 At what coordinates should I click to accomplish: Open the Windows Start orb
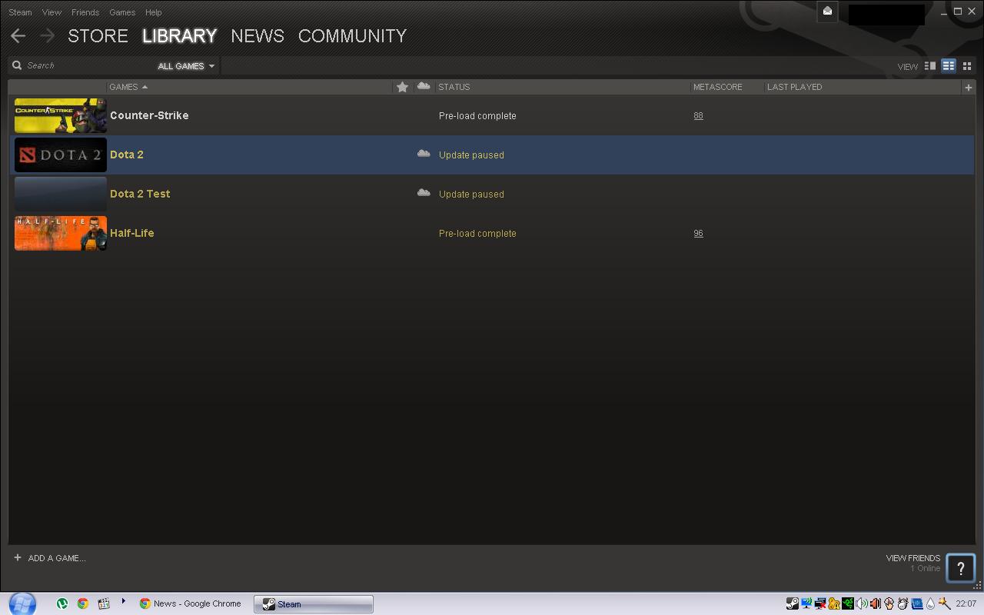tap(23, 603)
